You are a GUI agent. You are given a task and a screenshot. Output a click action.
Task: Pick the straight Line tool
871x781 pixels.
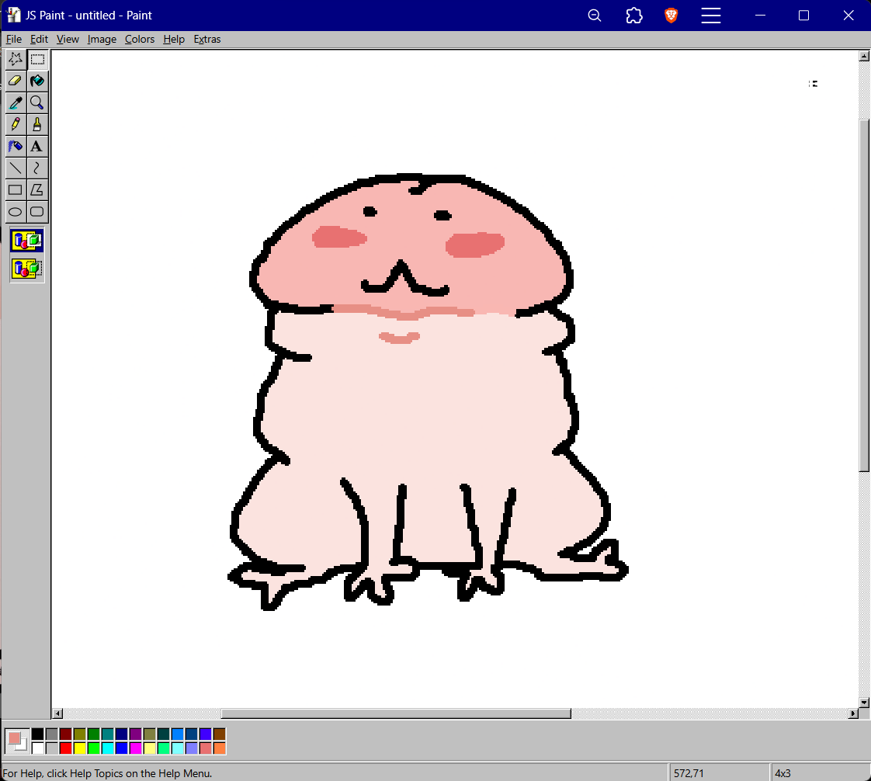click(16, 168)
